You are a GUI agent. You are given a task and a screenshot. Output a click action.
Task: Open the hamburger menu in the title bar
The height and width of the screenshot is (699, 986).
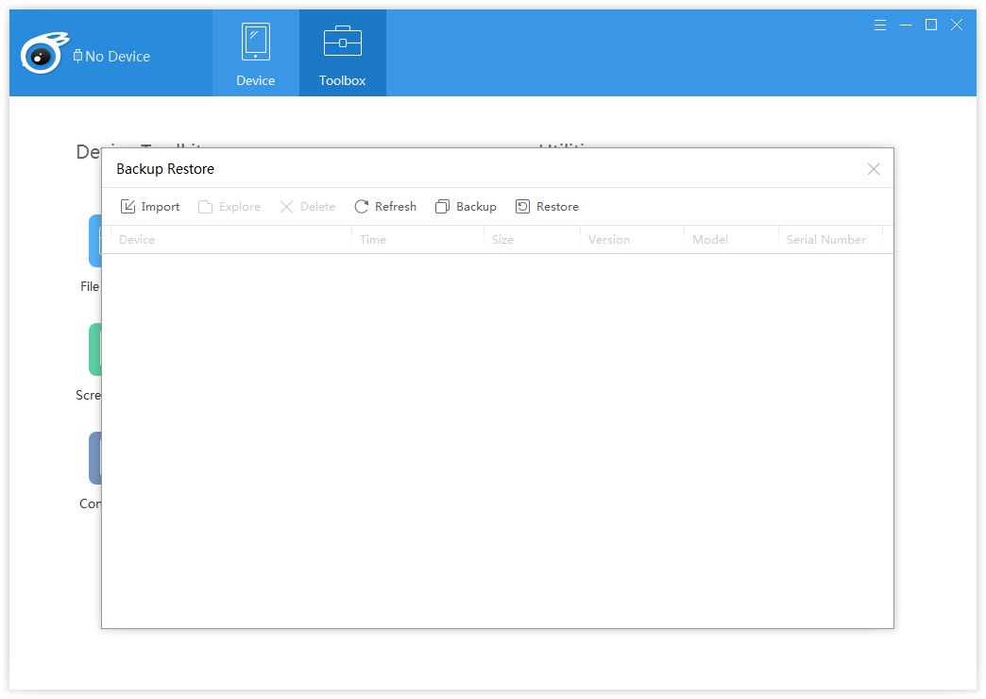880,26
